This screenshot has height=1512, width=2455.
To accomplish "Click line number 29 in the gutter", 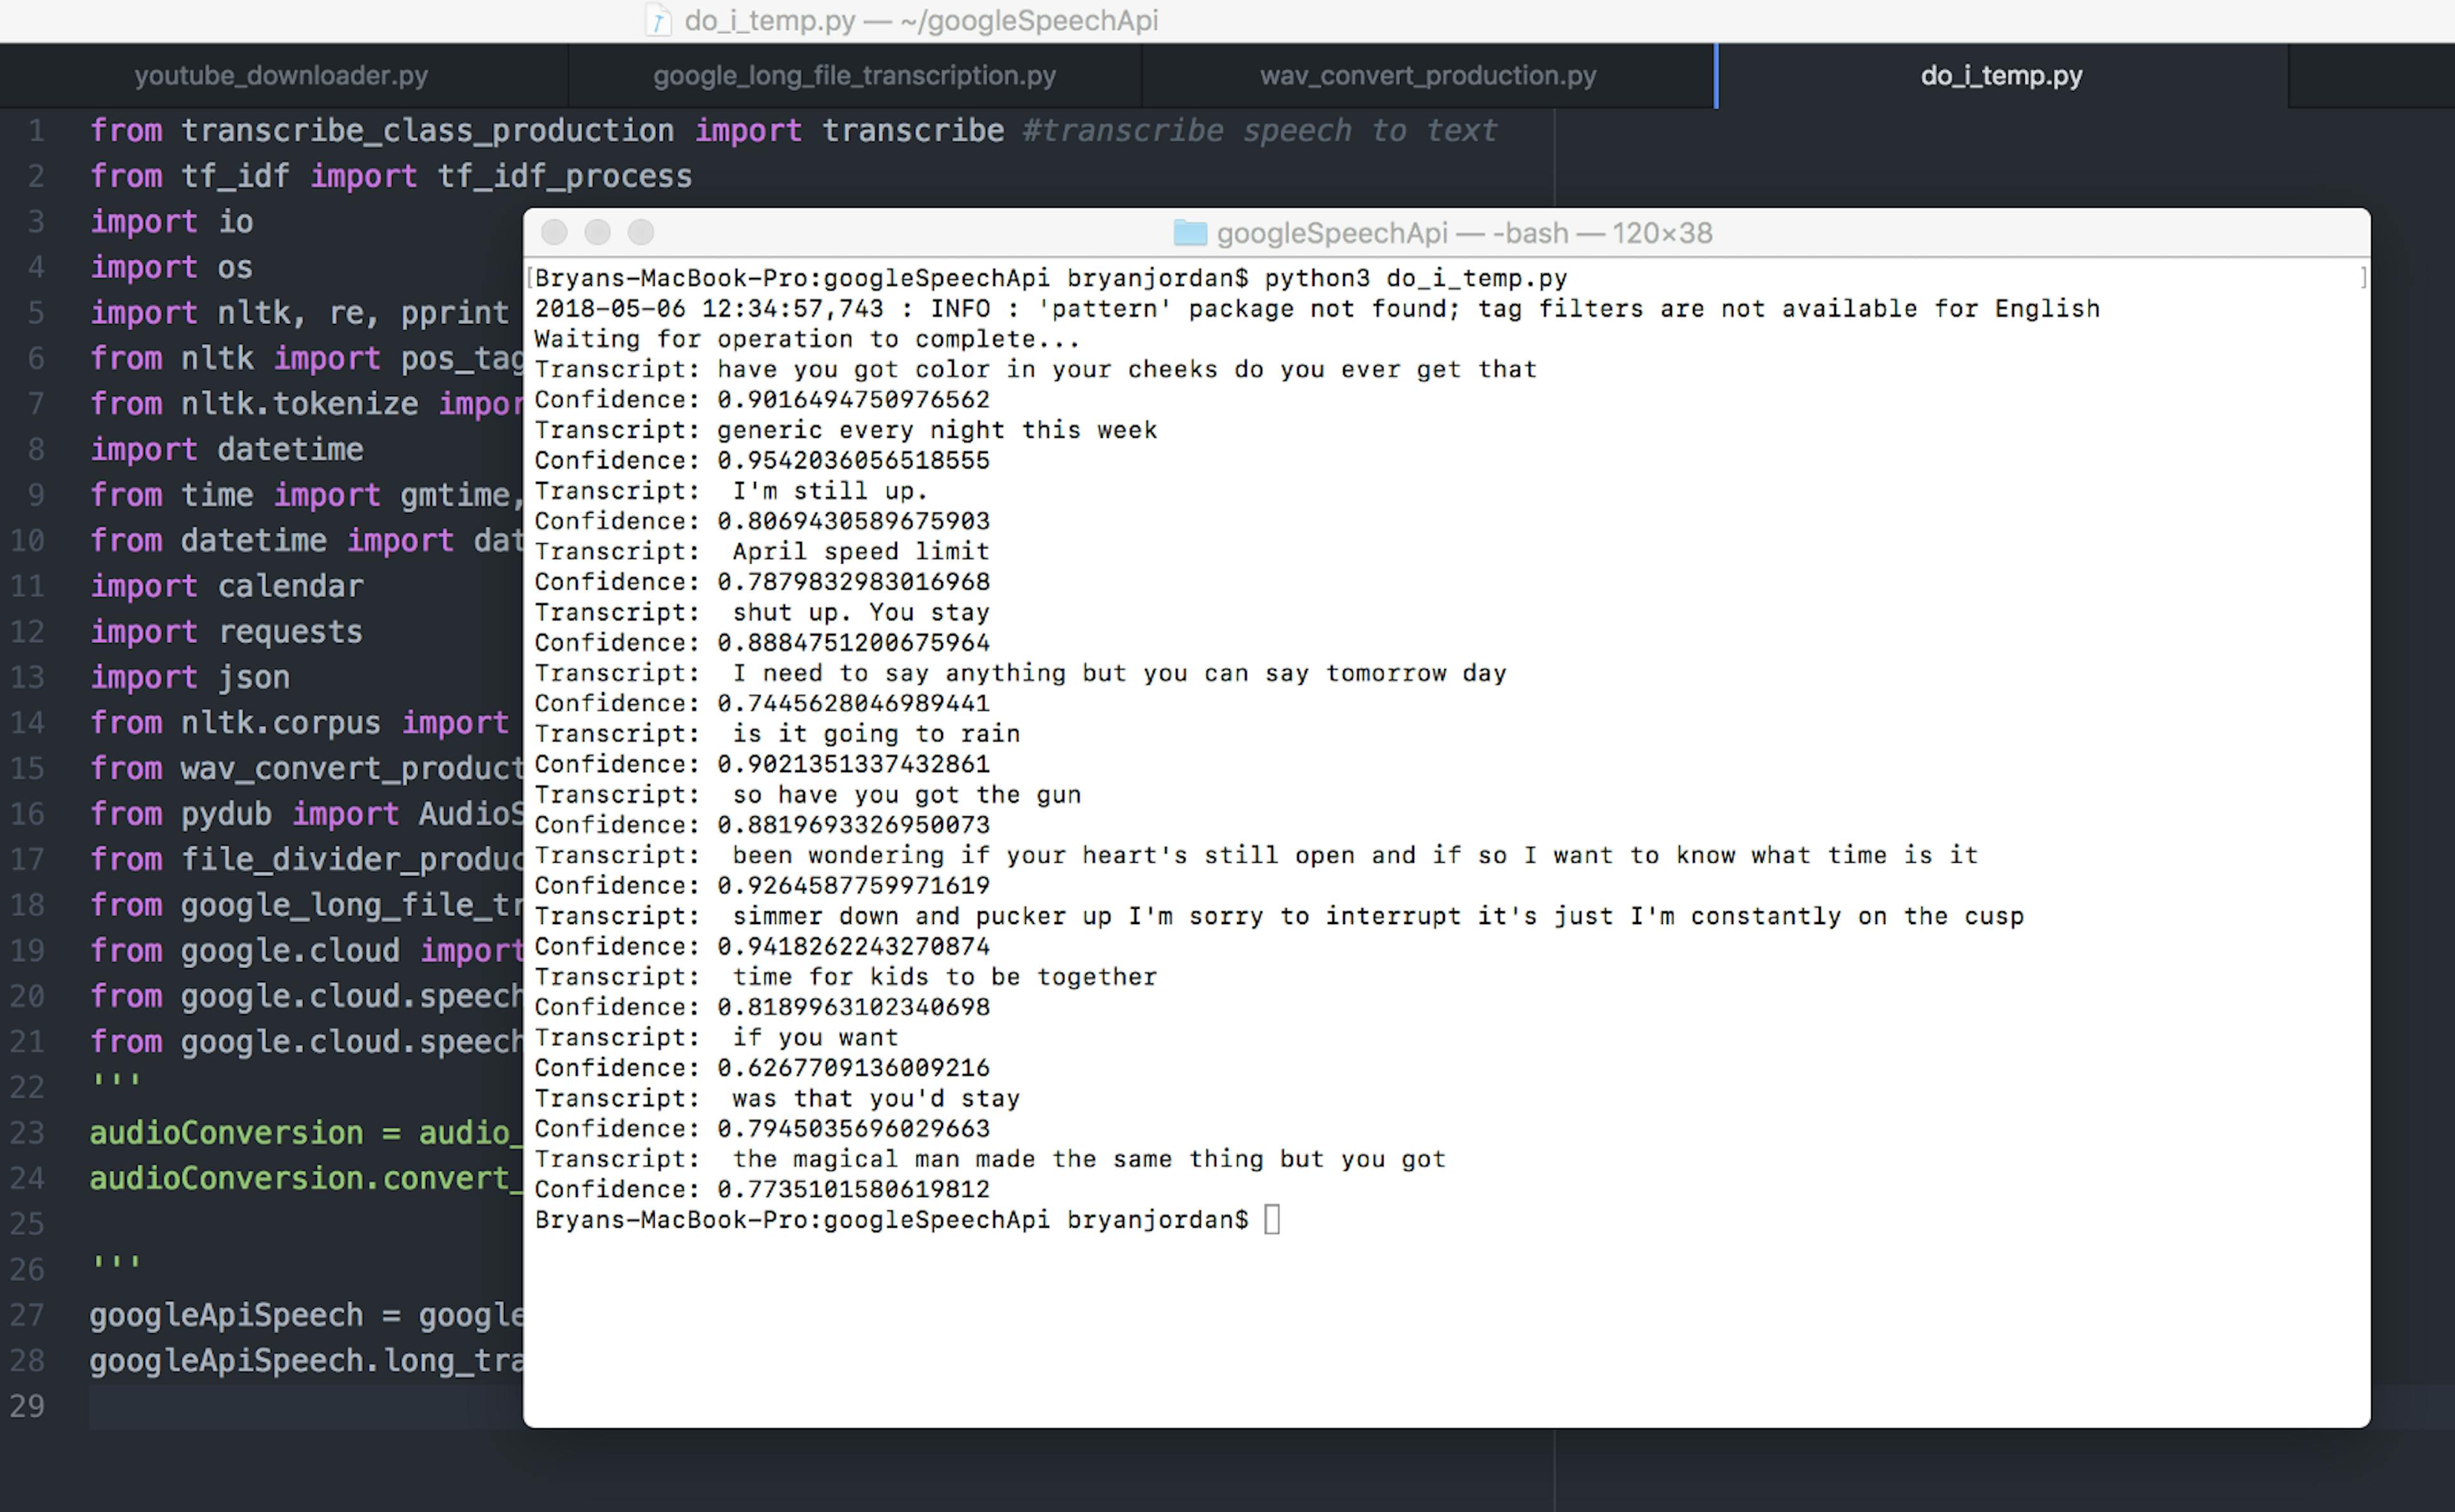I will coord(27,1406).
